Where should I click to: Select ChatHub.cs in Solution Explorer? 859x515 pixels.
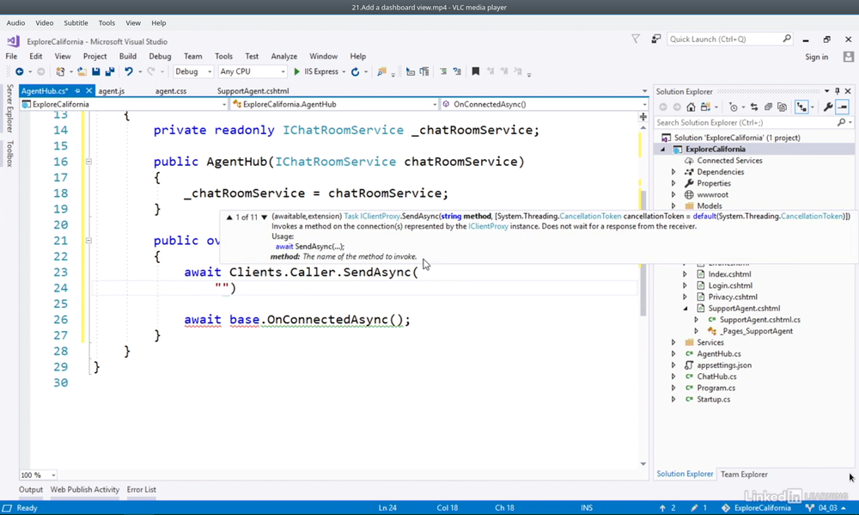pyautogui.click(x=716, y=377)
